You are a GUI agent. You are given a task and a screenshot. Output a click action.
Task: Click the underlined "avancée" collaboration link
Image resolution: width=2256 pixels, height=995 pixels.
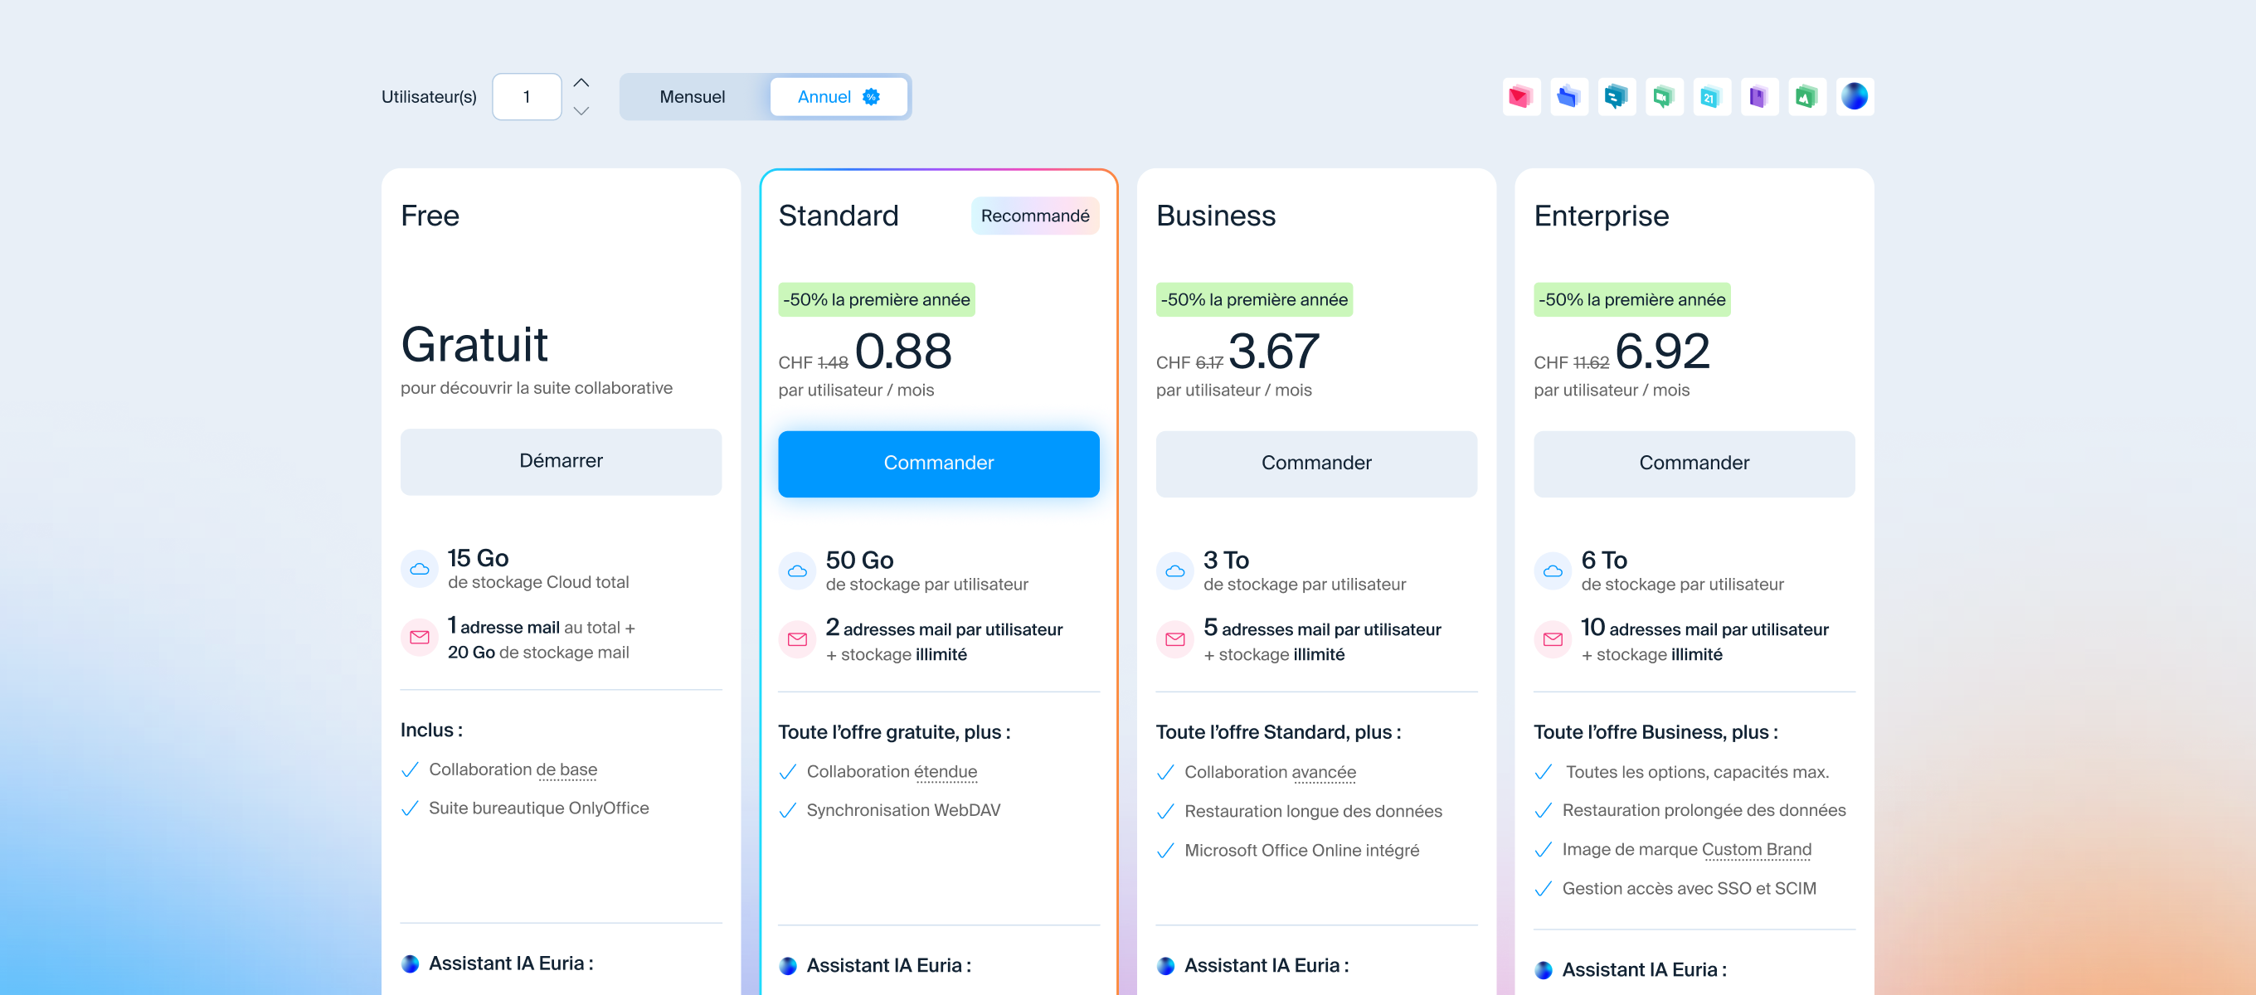tap(1323, 772)
